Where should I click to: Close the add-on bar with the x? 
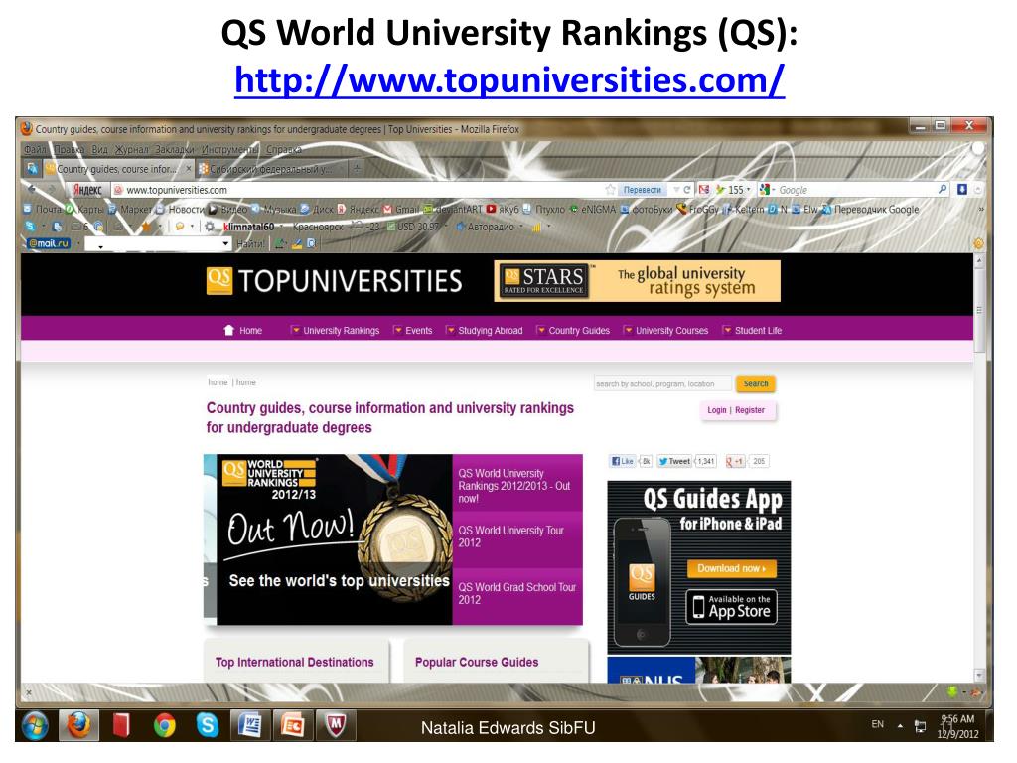(x=28, y=692)
